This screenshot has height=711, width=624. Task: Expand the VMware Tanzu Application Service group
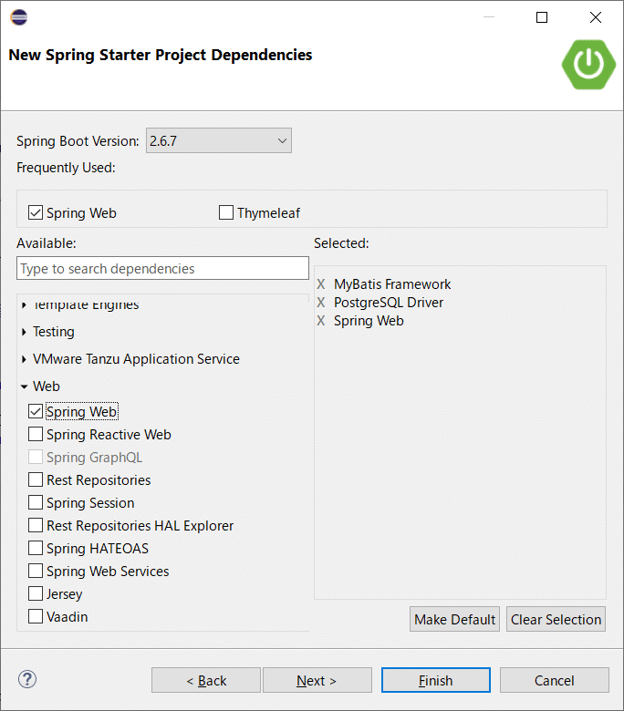coord(24,359)
